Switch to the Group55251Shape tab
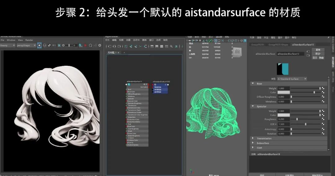The width and height of the screenshot is (335, 176). click(278, 45)
